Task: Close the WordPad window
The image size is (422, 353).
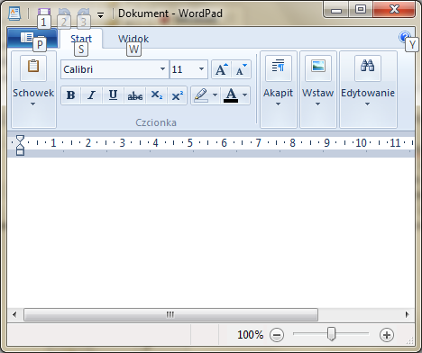Action: click(x=394, y=10)
